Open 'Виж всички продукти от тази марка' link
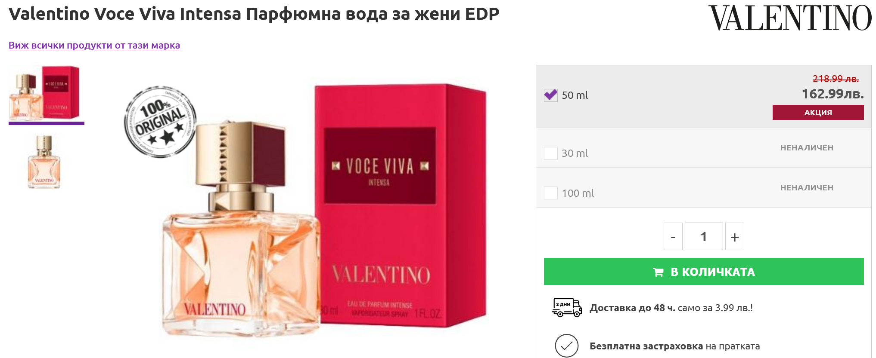Screen dimensions: 876x358 (x=94, y=45)
